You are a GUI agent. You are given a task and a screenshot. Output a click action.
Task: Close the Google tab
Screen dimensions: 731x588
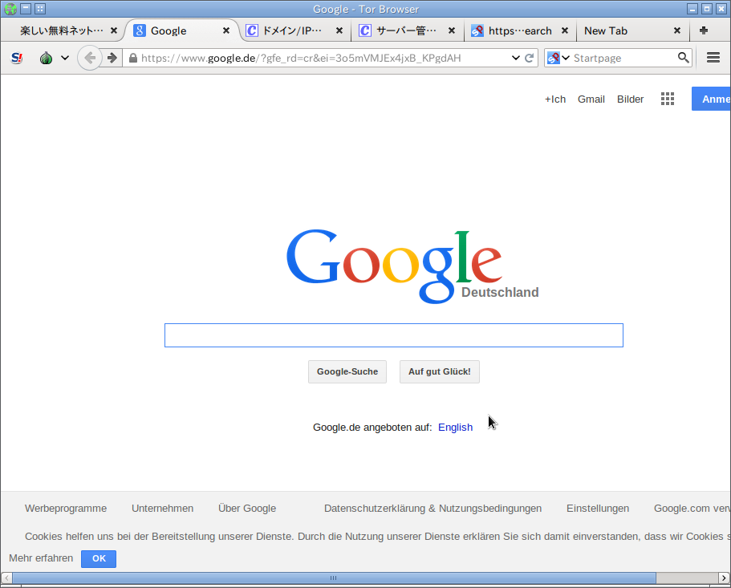(x=226, y=30)
